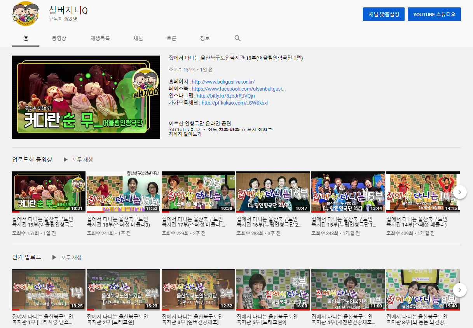Click the channel search magnifier icon
This screenshot has height=328, width=473.
(x=237, y=38)
